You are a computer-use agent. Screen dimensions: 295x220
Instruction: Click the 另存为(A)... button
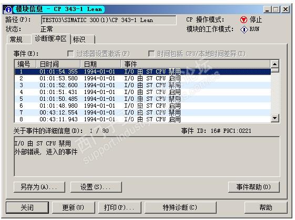(x=39, y=187)
